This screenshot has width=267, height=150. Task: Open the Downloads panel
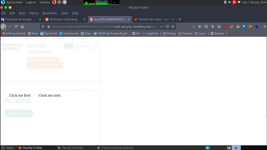(x=194, y=27)
